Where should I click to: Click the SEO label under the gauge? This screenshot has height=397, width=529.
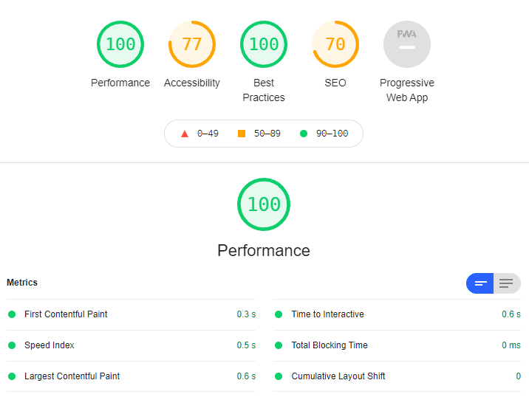click(335, 83)
